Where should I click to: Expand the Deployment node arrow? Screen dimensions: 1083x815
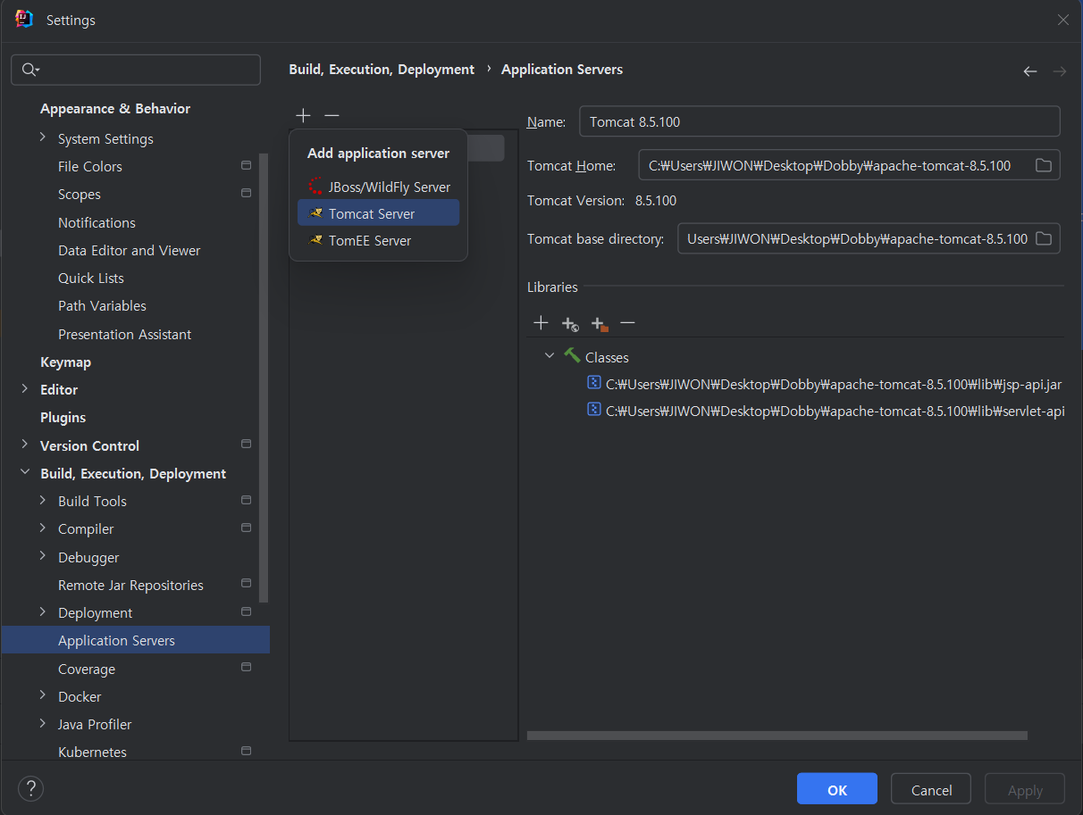43,611
